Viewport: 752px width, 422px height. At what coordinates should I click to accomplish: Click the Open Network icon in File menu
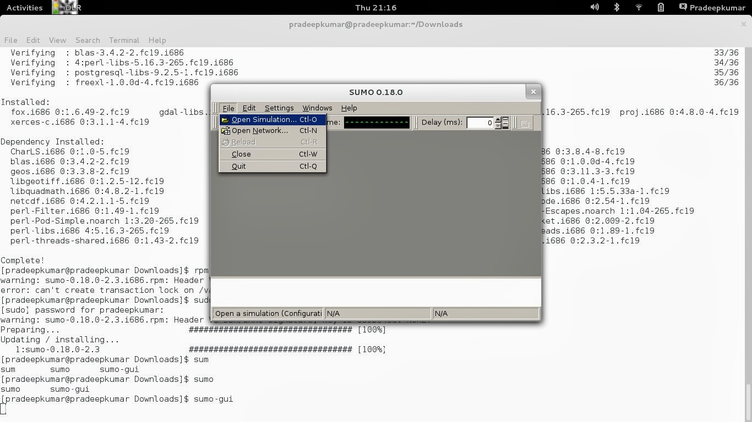225,130
